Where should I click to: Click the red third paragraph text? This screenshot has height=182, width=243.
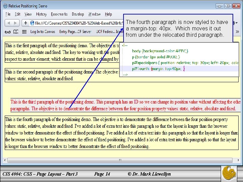pos(126,105)
